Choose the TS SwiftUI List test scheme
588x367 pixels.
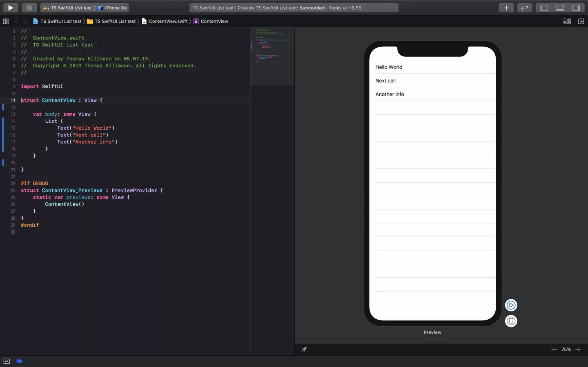click(67, 8)
